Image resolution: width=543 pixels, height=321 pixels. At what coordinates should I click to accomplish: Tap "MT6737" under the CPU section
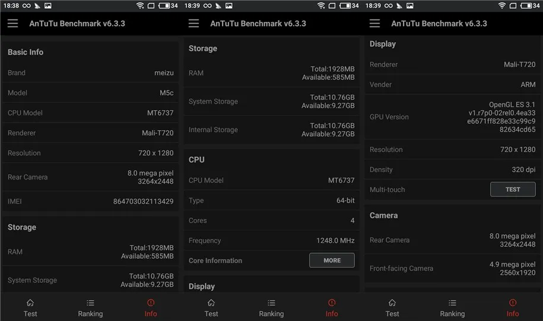coord(341,181)
